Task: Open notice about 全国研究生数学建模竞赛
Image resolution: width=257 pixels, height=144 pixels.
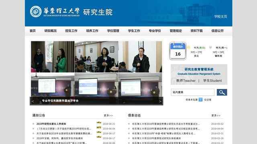Action: point(64,134)
